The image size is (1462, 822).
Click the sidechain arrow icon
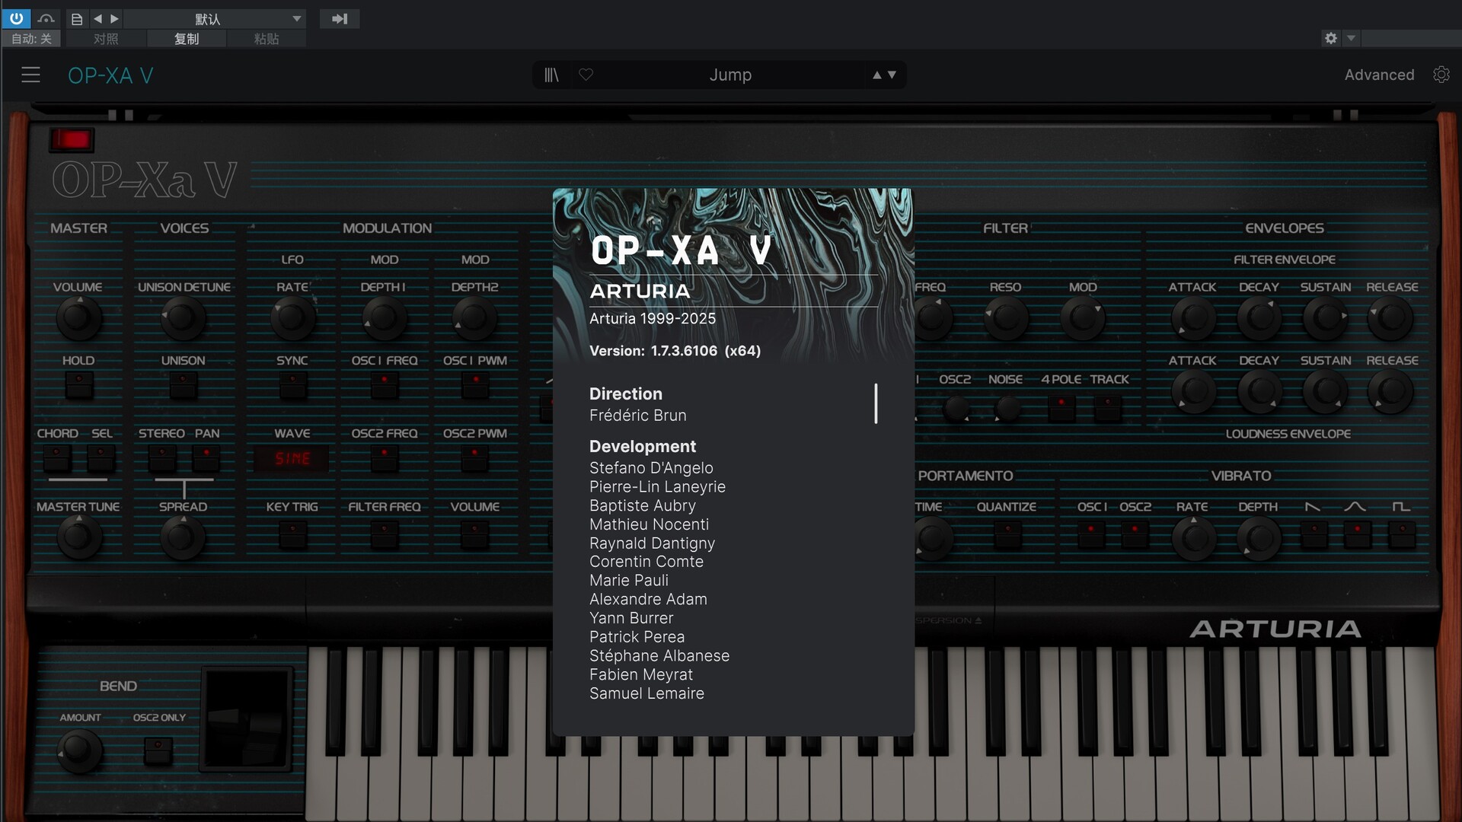tap(340, 18)
